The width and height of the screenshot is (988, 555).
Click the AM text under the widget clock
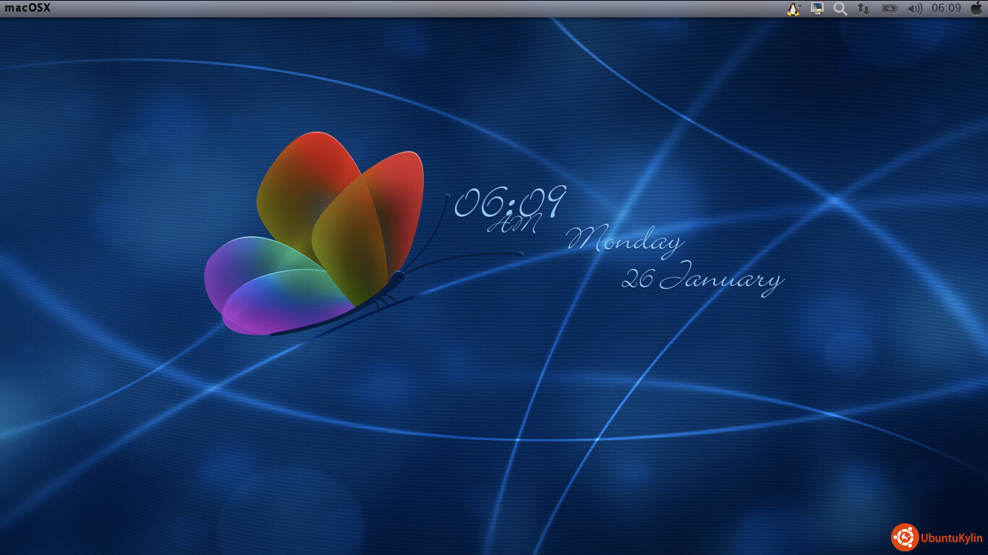click(513, 225)
